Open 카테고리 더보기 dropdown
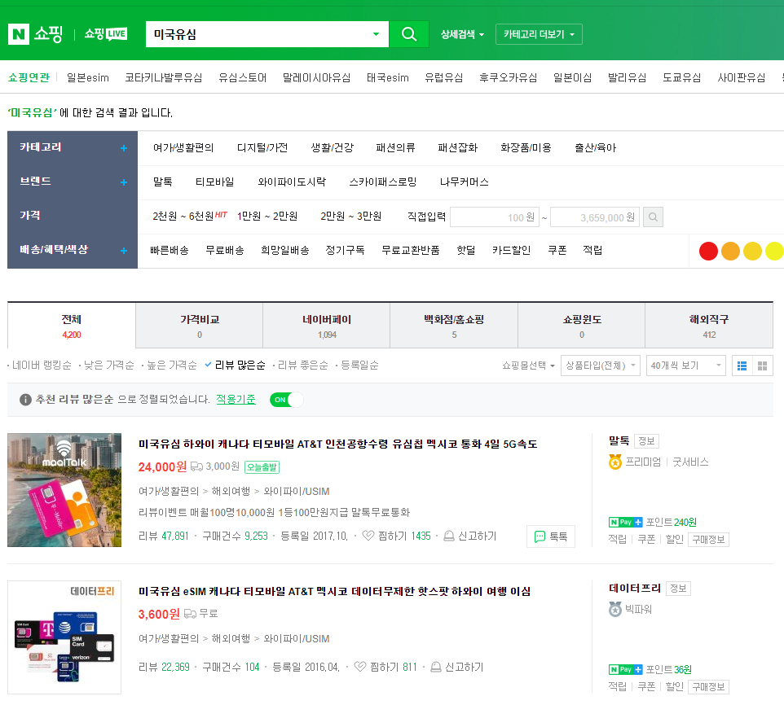The width and height of the screenshot is (784, 705). click(539, 34)
